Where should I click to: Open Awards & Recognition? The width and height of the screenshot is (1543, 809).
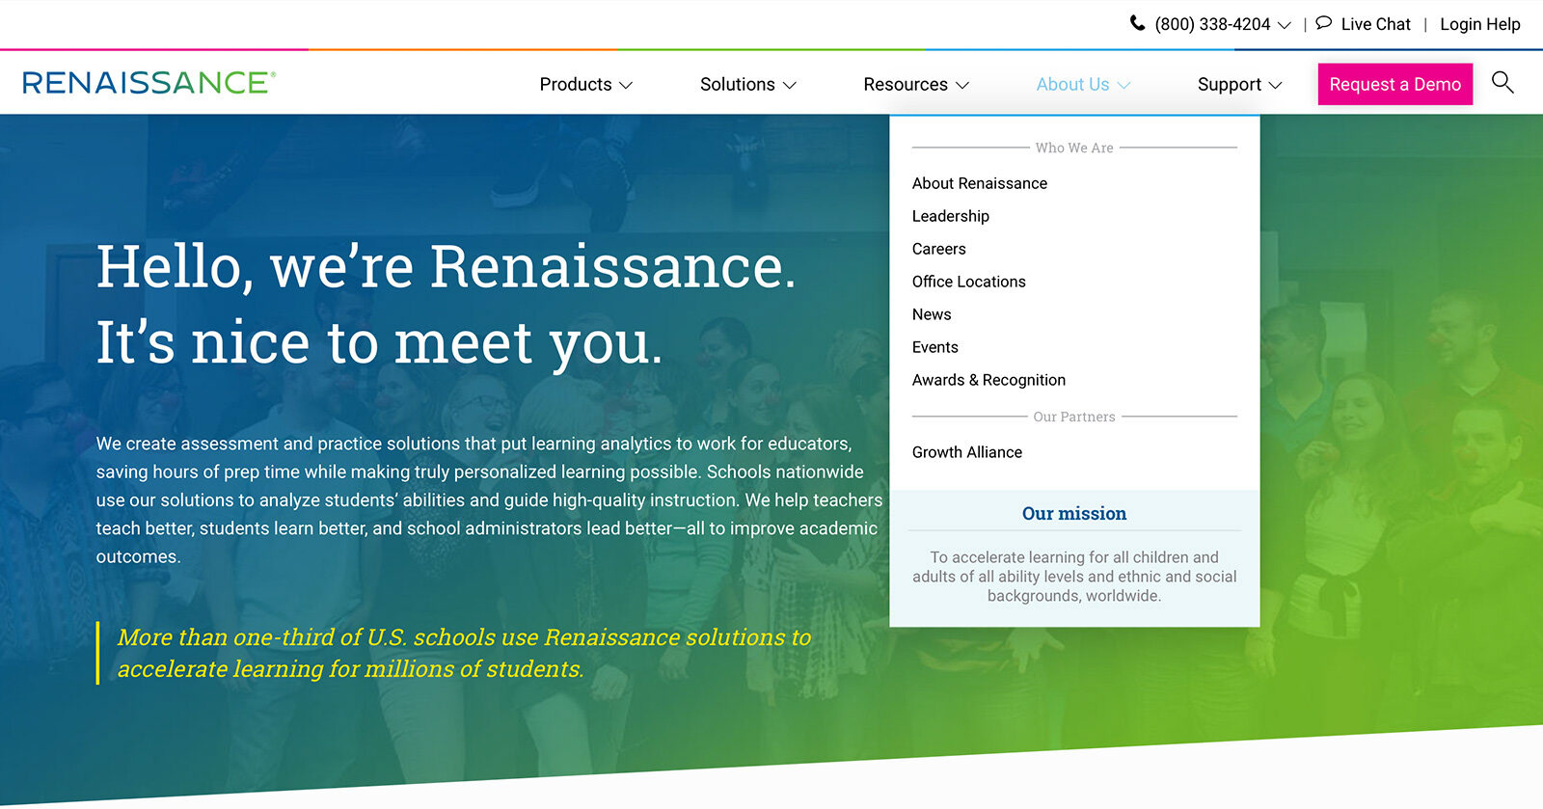tap(988, 380)
